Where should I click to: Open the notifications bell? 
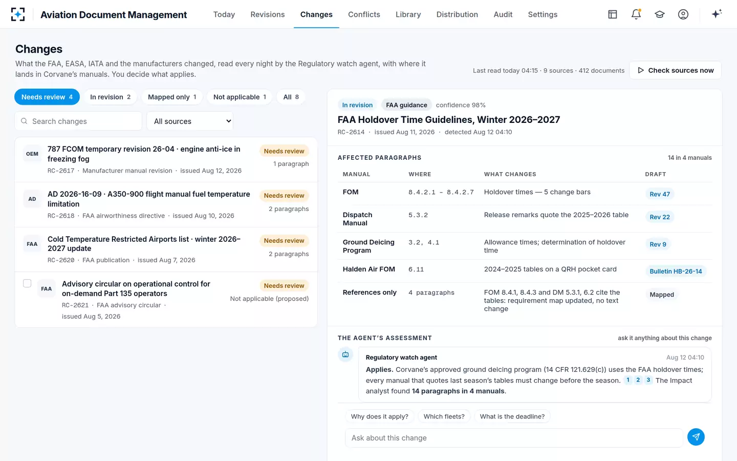(x=636, y=14)
